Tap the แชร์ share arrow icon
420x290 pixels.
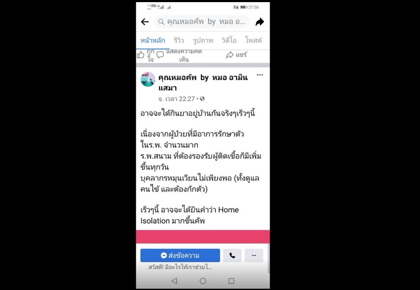click(x=230, y=55)
